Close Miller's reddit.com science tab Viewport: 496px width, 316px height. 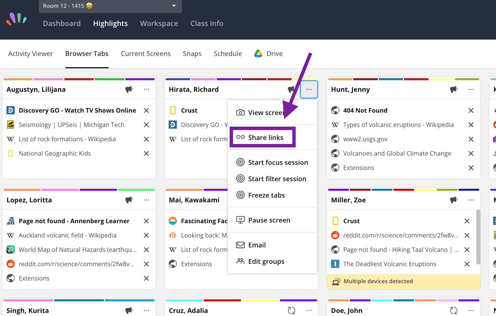coord(467,235)
